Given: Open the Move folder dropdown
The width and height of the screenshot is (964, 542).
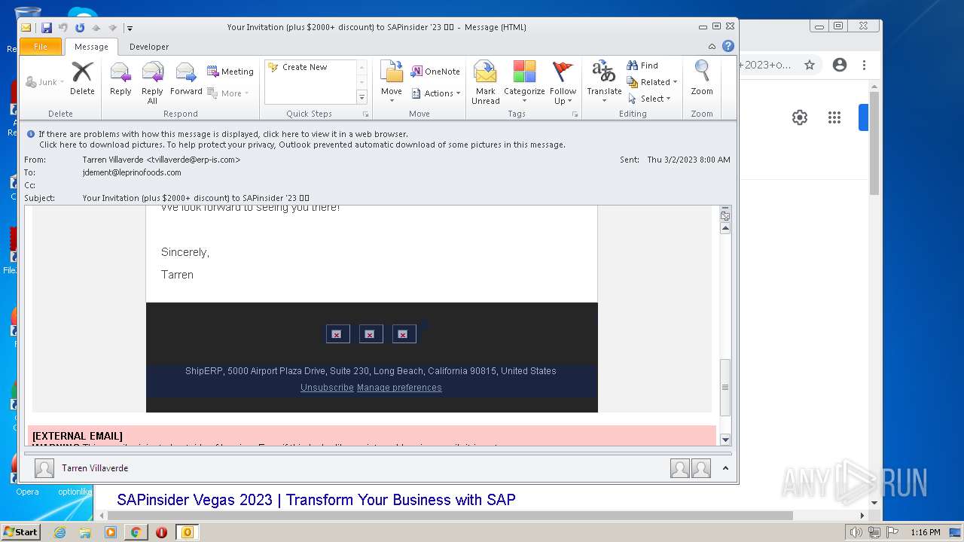Looking at the screenshot, I should 392,83.
